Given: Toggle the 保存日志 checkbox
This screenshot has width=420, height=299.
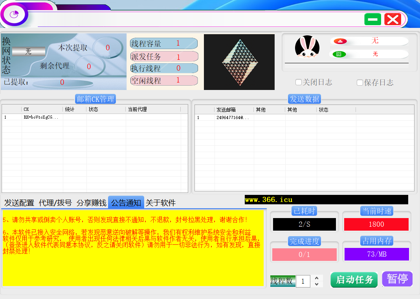Looking at the screenshot, I should click(360, 83).
